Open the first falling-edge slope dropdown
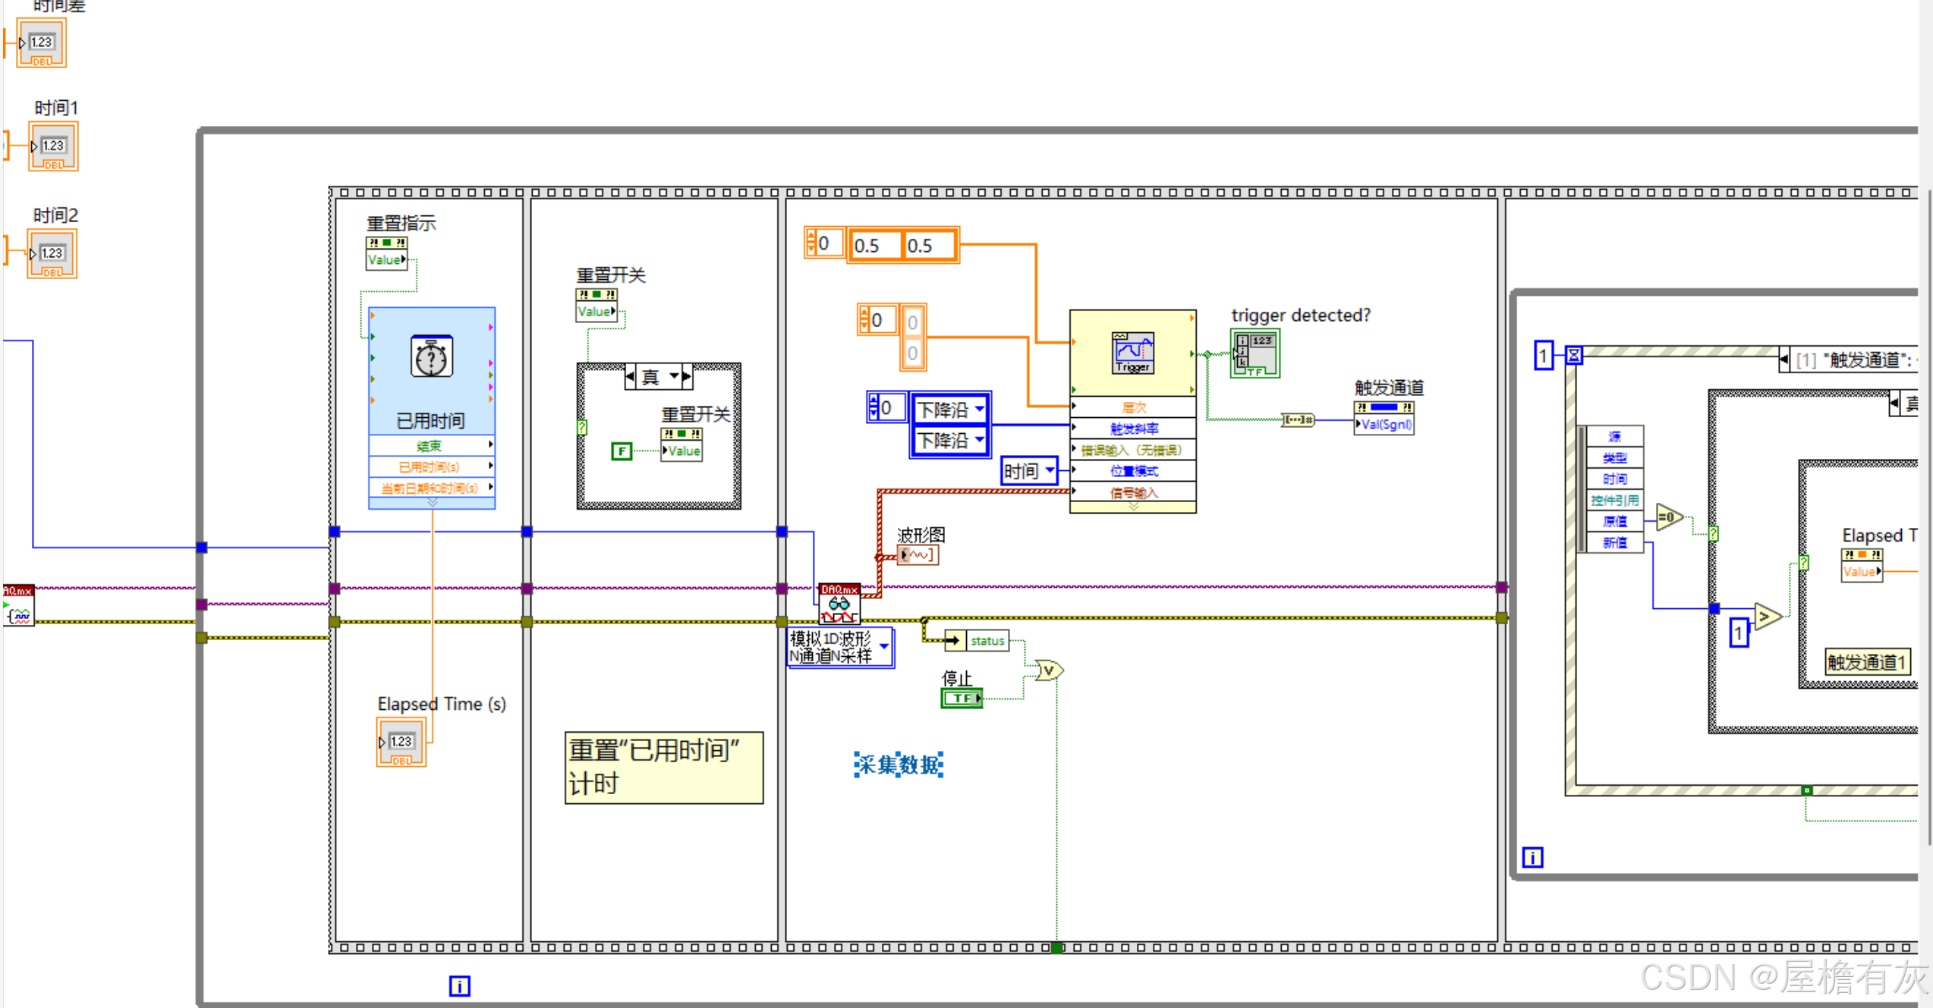Screen dimensions: 1933x1008 click(x=979, y=410)
